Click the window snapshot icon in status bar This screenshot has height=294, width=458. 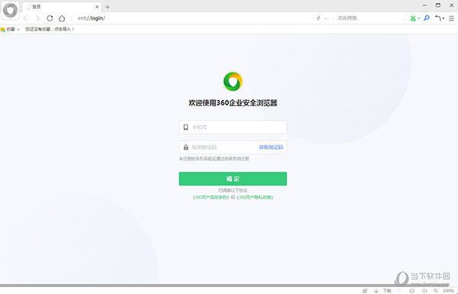tap(412, 291)
